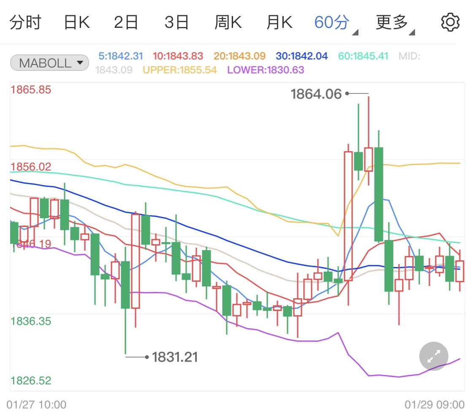Click the MA20 value 20:1843.09 legend
The height and width of the screenshot is (413, 475).
pyautogui.click(x=239, y=56)
